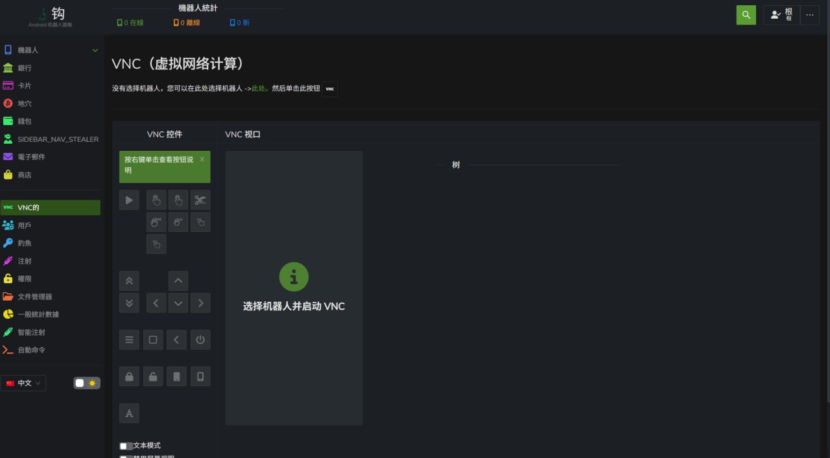
Task: Click the scissors icon in VNC controls
Action: (200, 200)
